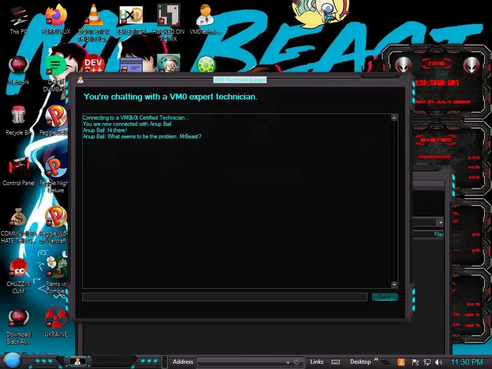Open the Links toolbar
The height and width of the screenshot is (369, 492).
coord(317,362)
